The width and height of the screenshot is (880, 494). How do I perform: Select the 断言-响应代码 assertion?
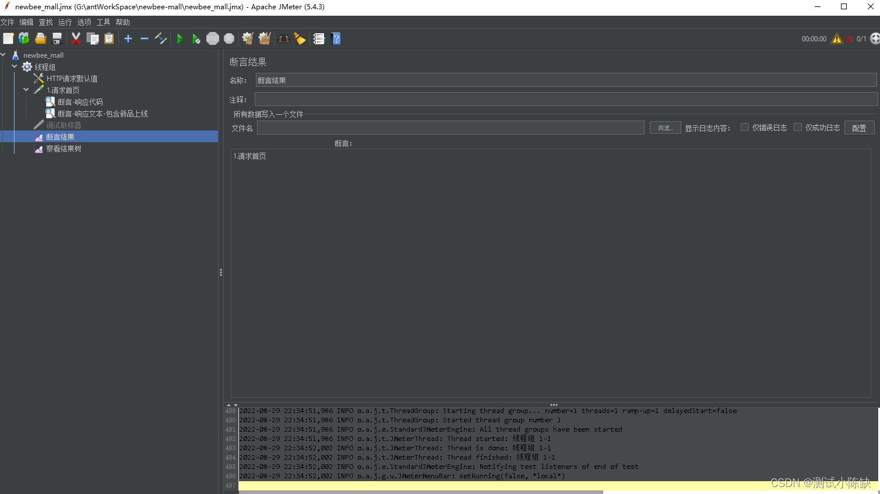[80, 102]
